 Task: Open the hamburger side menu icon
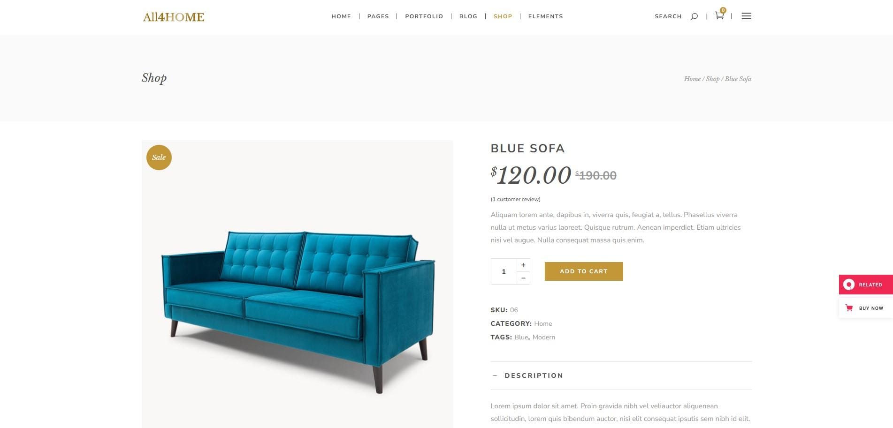pos(746,16)
